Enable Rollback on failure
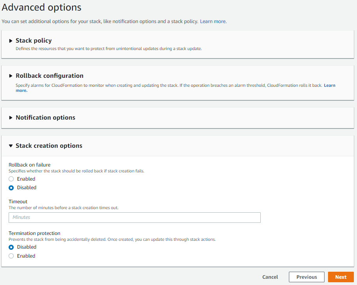The image size is (357, 285). 11,179
